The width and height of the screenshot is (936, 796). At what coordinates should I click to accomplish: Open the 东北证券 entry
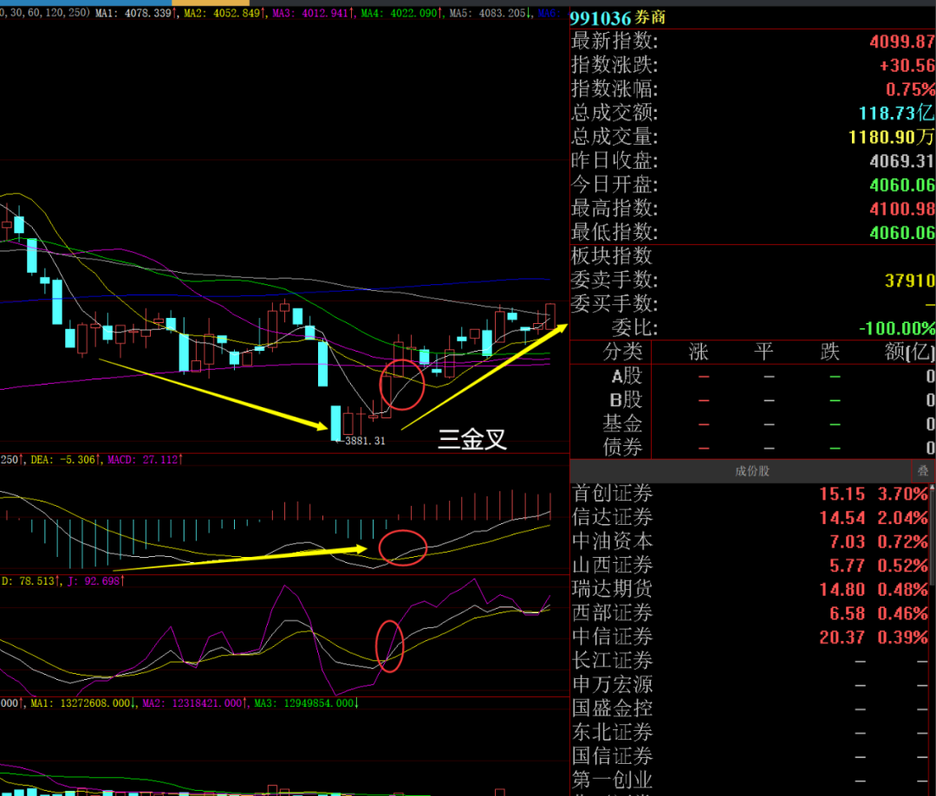751,732
